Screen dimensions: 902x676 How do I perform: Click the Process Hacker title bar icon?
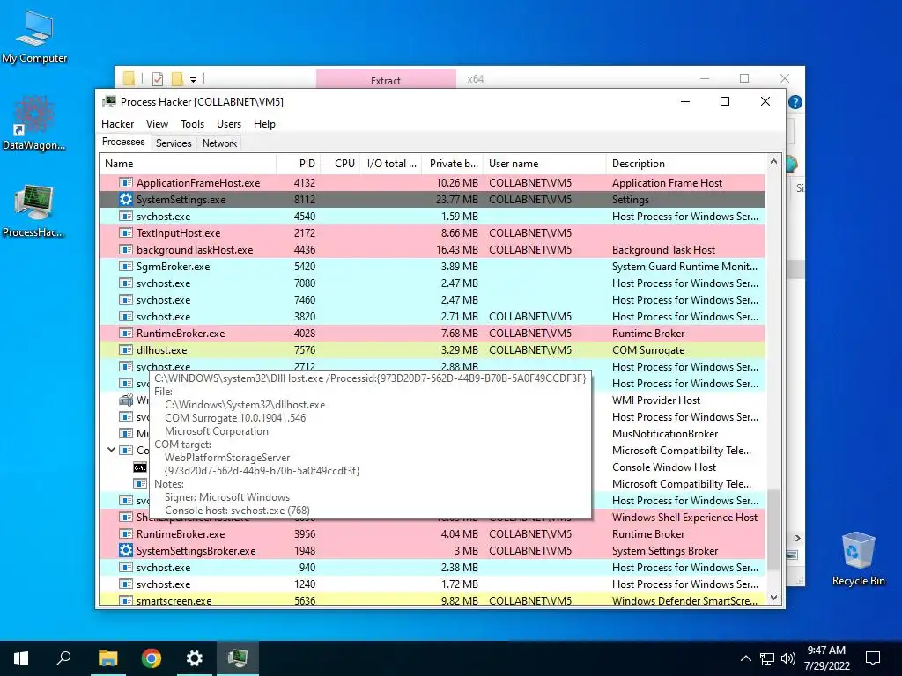coord(108,102)
